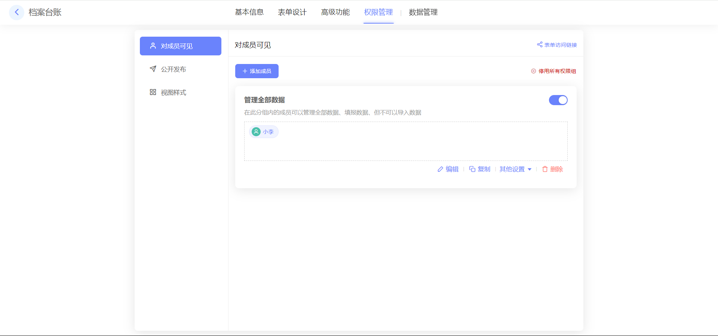Open the 表单设计 tab
The image size is (718, 336).
tap(292, 12)
